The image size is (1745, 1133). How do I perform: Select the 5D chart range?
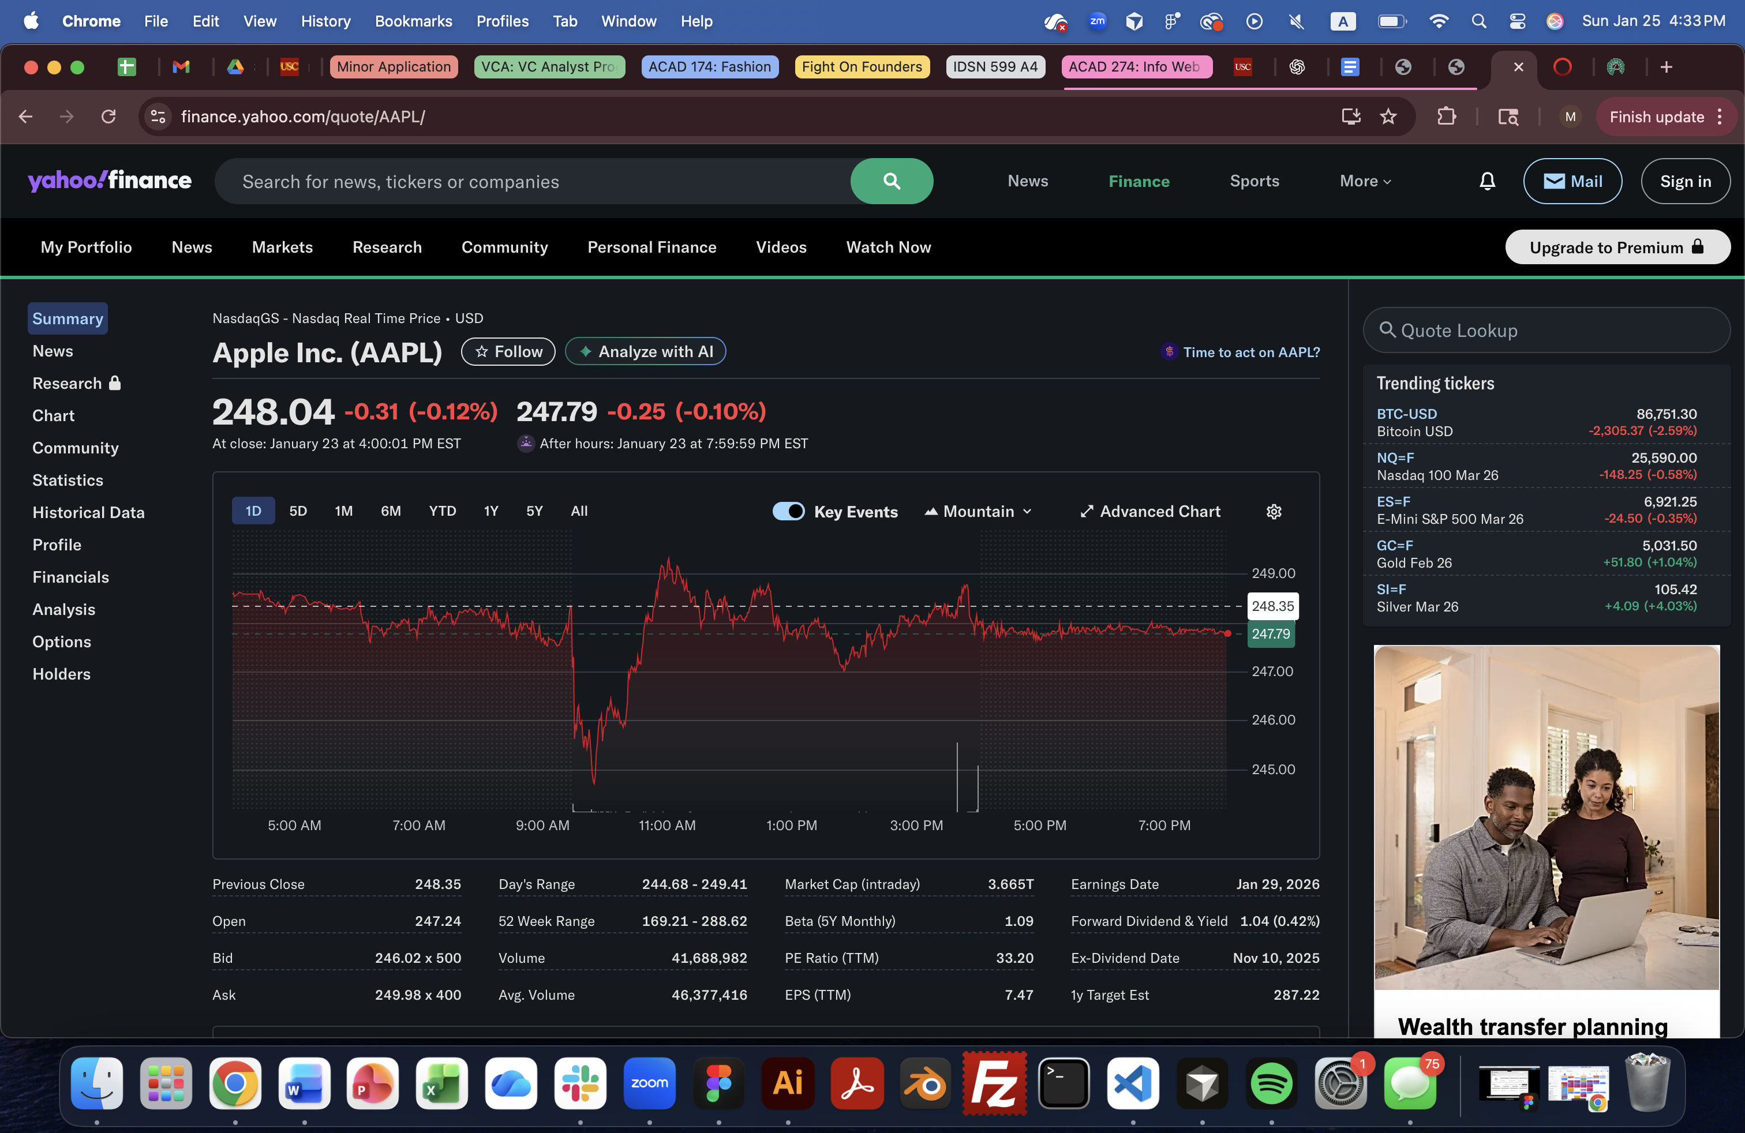point(298,511)
